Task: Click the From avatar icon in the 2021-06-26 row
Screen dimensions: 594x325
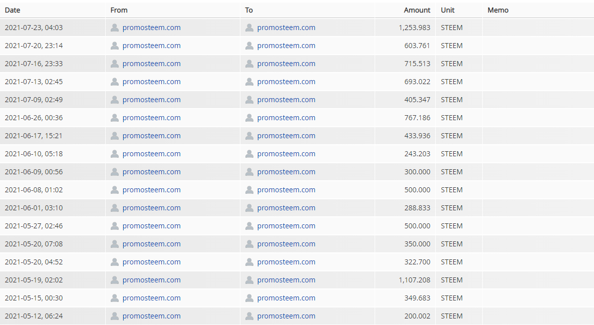Action: coord(114,118)
